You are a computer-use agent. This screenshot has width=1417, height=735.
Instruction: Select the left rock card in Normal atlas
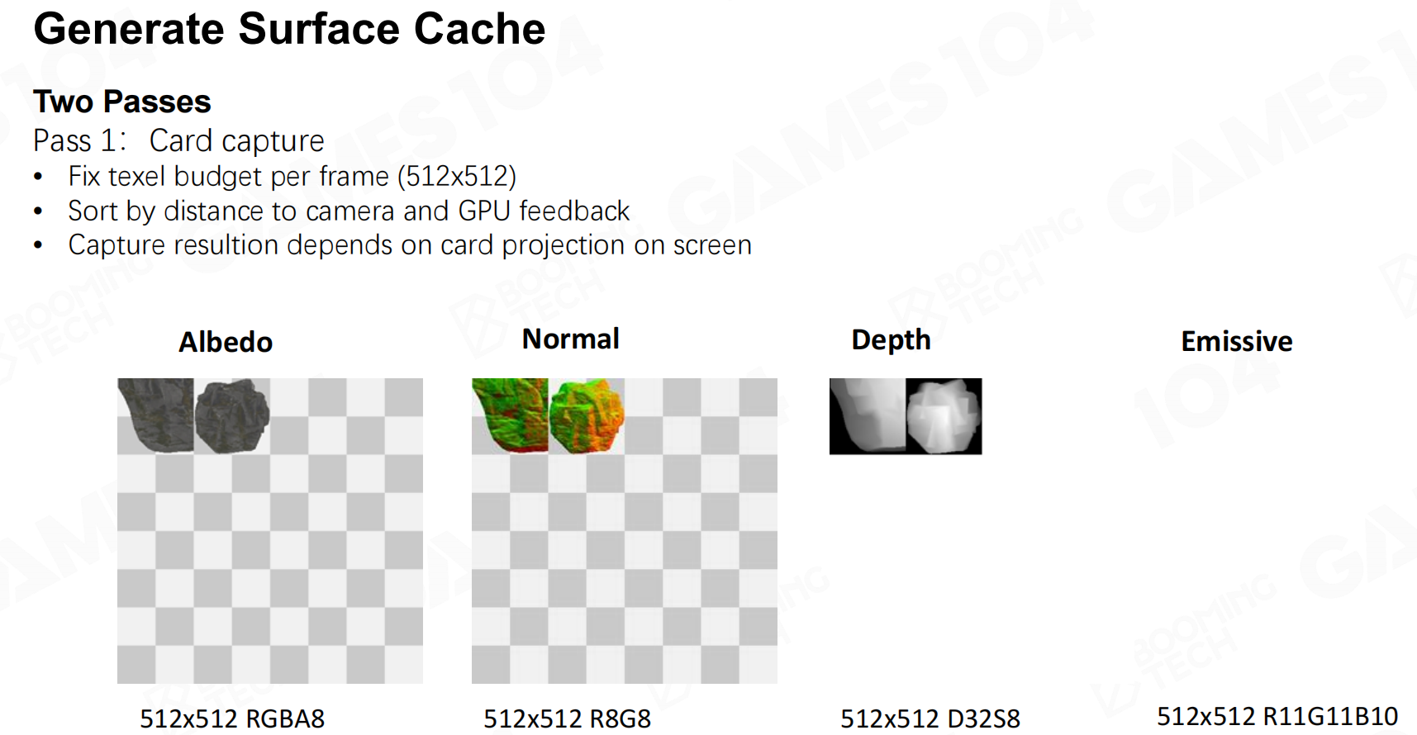(x=511, y=415)
